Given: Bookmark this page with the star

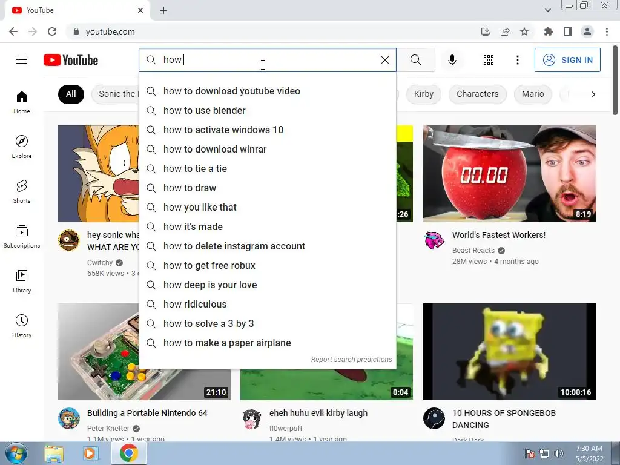Looking at the screenshot, I should (524, 31).
